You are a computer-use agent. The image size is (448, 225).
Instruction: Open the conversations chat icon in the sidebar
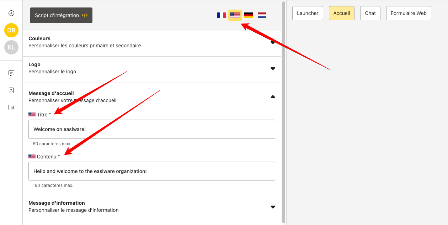(11, 73)
